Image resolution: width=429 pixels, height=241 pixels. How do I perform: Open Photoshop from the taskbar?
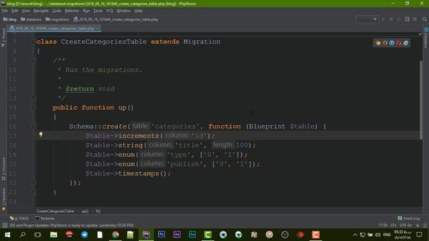[x=162, y=235]
